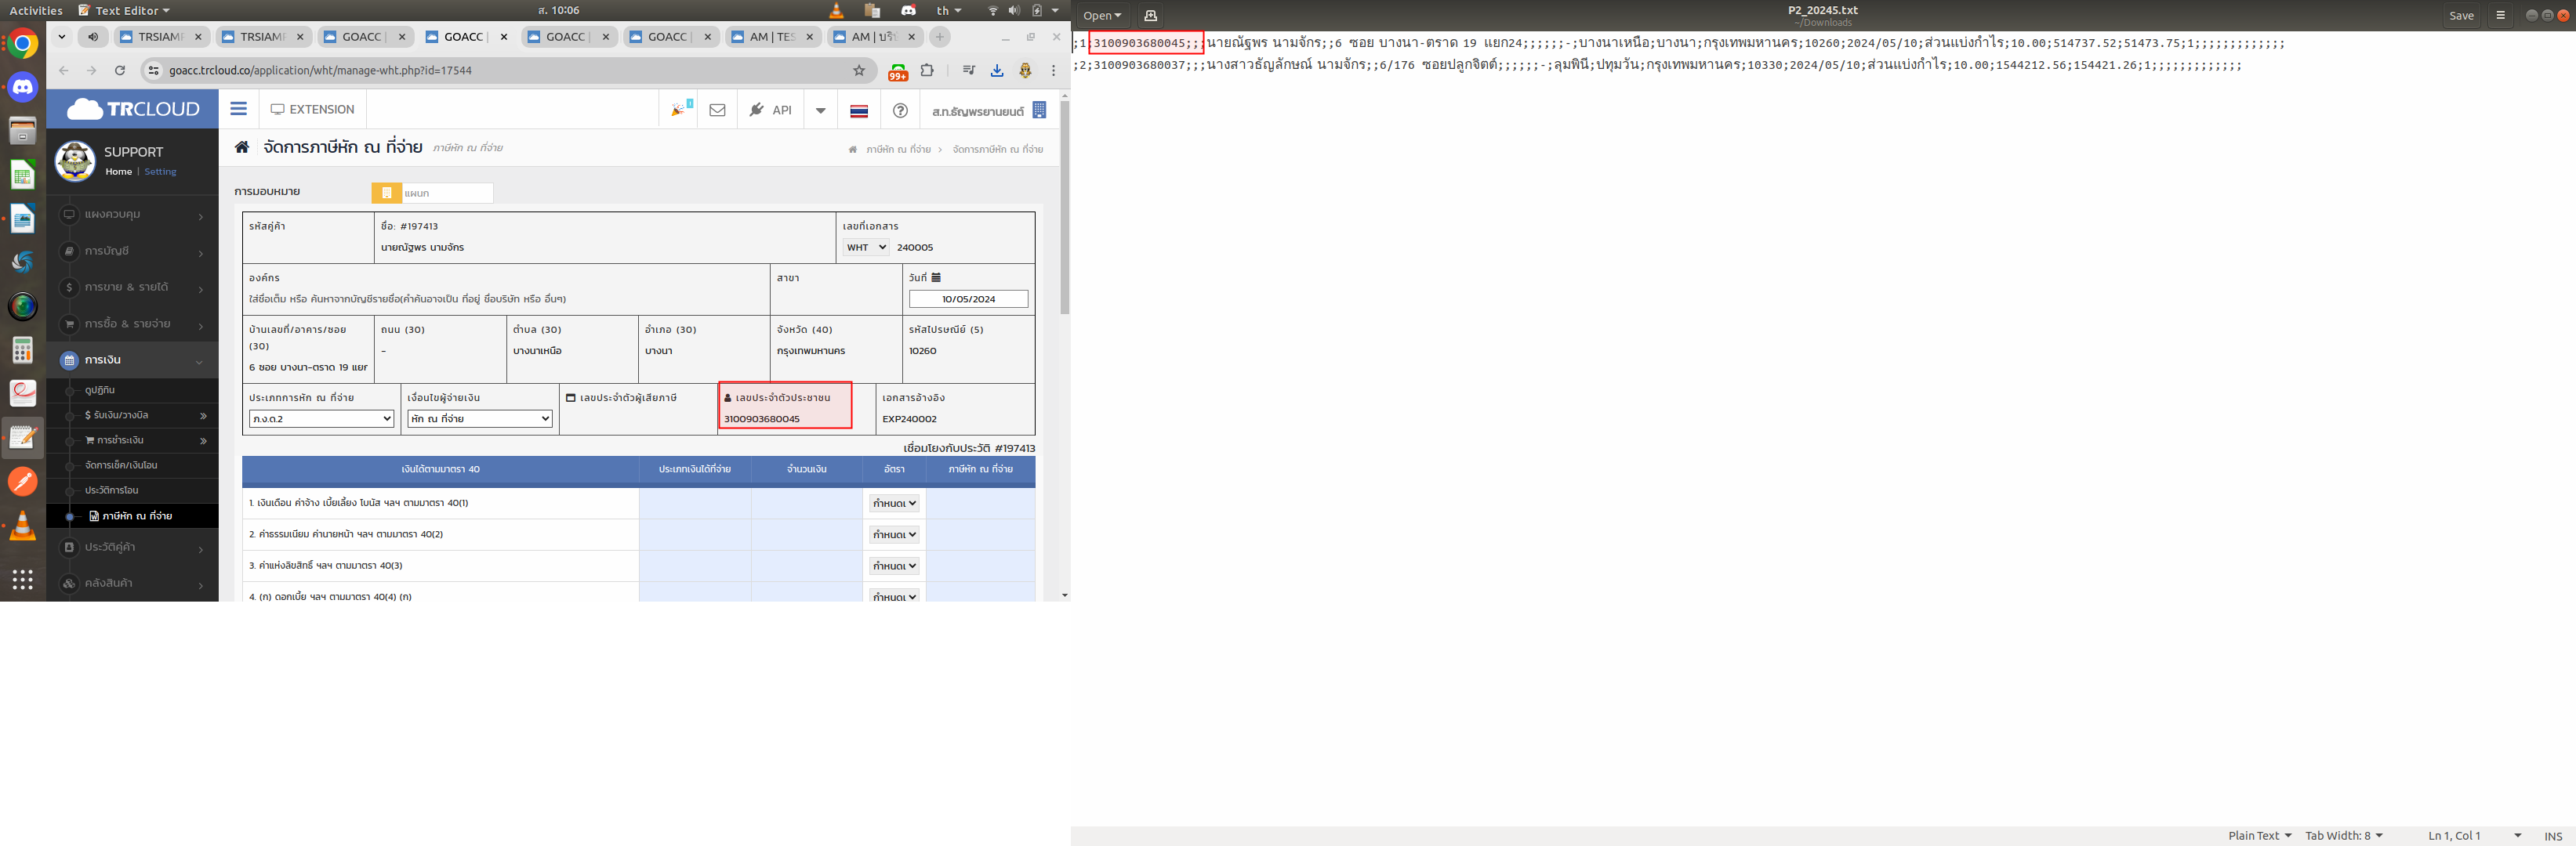2576x846 pixels.
Task: Click the Thai flag language icon
Action: pos(859,110)
